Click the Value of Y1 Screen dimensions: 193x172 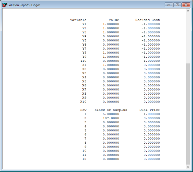(x=111, y=24)
